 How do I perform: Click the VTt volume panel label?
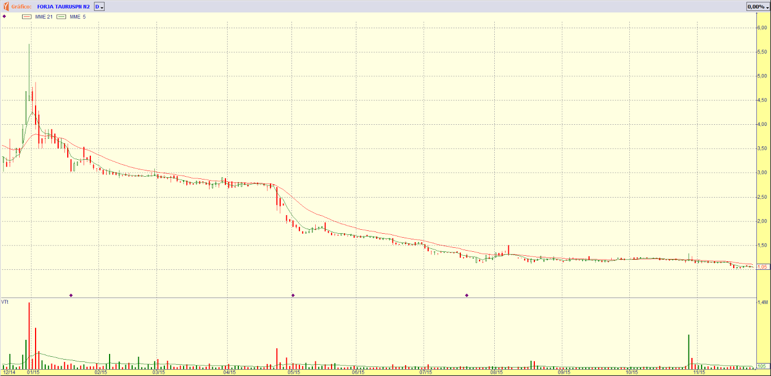(5, 302)
